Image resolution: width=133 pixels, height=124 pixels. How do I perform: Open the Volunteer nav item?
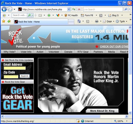[x=54, y=52]
